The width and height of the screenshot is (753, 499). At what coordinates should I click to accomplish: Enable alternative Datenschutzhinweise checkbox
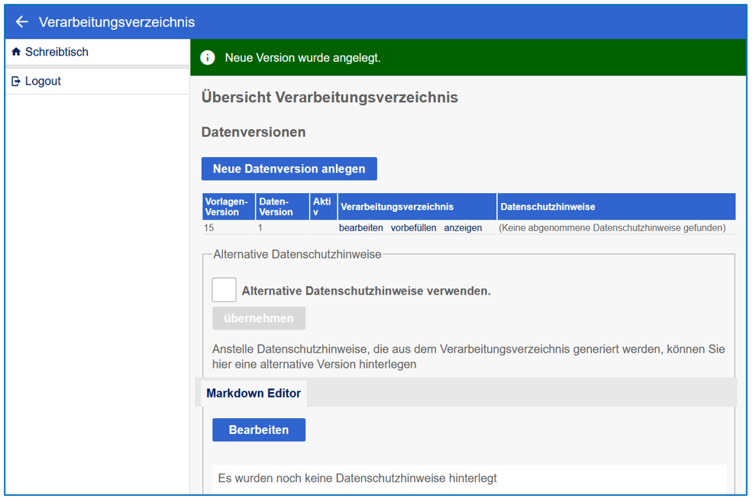tap(224, 290)
